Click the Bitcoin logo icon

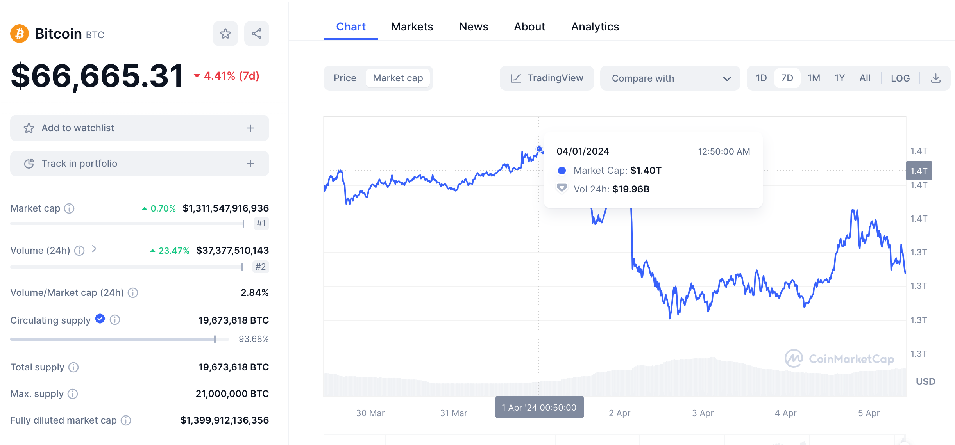pyautogui.click(x=19, y=33)
